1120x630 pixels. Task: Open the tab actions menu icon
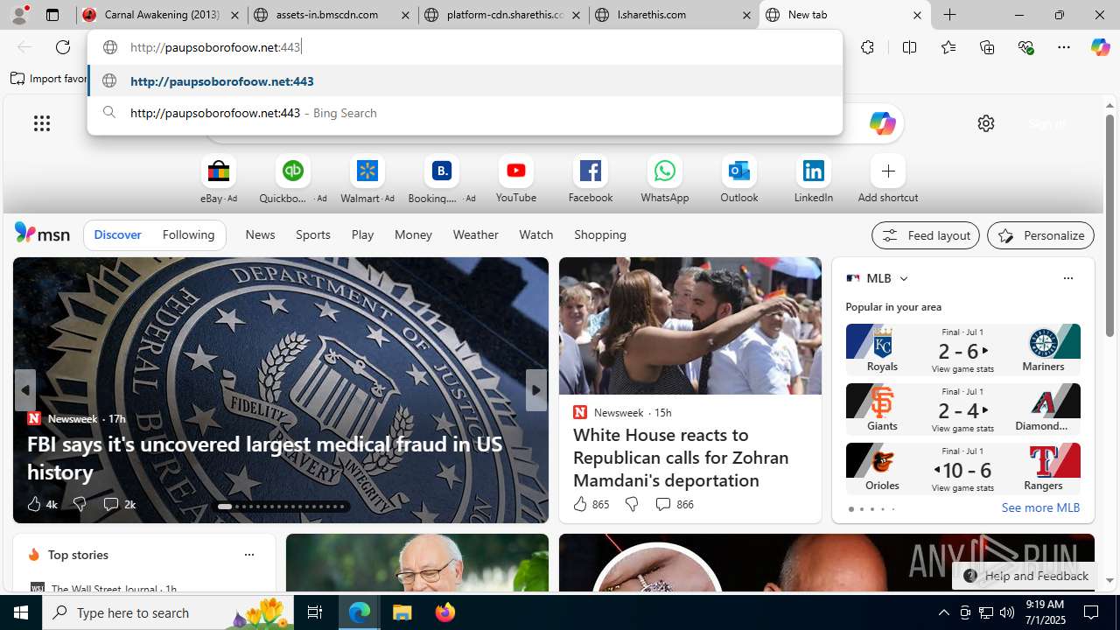pyautogui.click(x=52, y=15)
